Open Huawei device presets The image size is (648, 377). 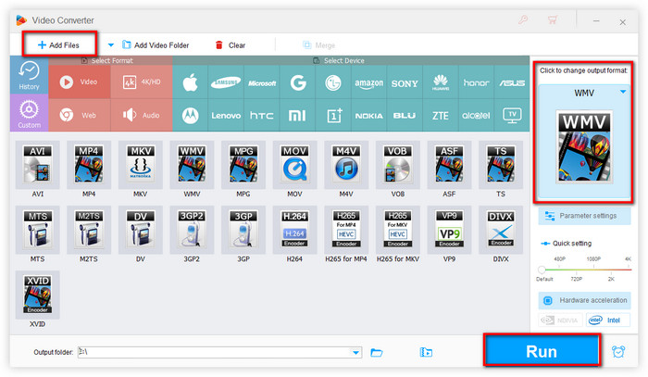click(x=440, y=82)
